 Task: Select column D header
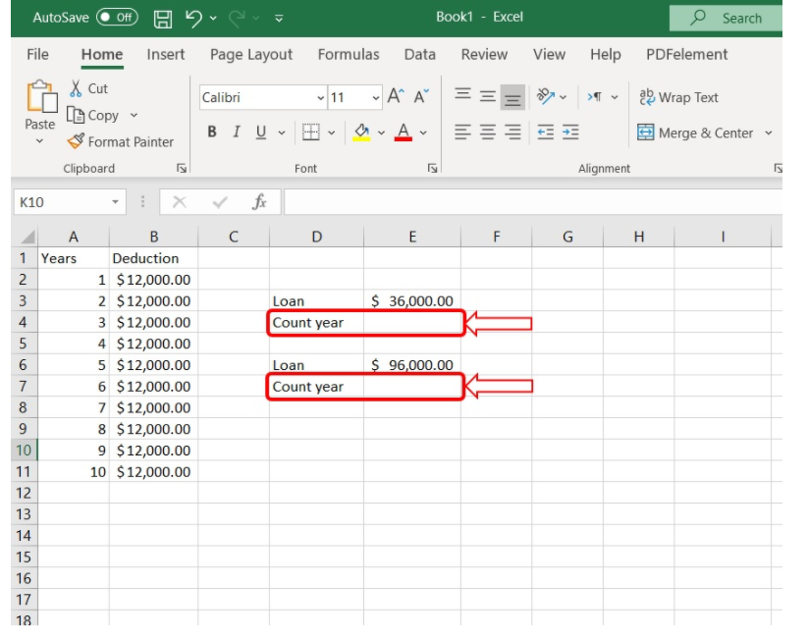(316, 237)
